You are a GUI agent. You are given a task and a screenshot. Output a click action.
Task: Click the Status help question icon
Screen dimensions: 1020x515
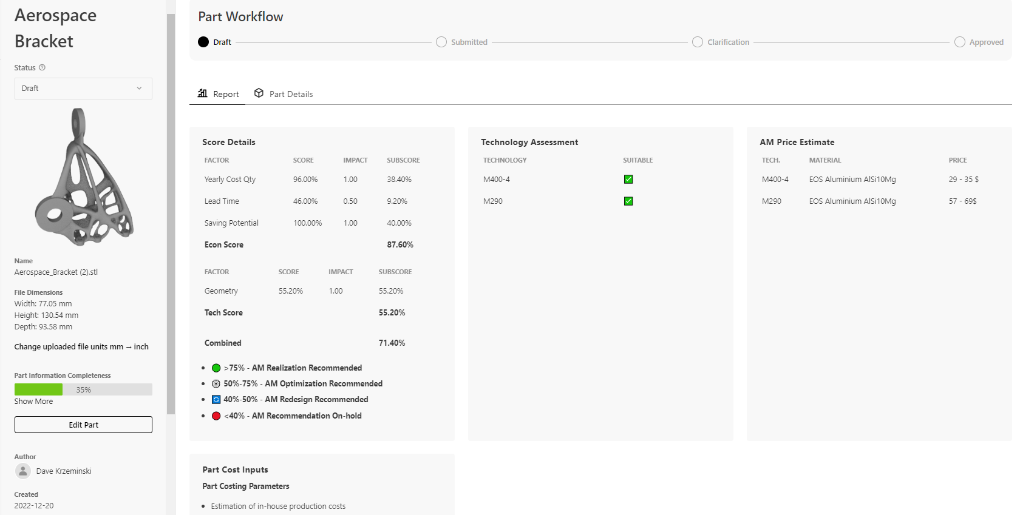pos(42,67)
